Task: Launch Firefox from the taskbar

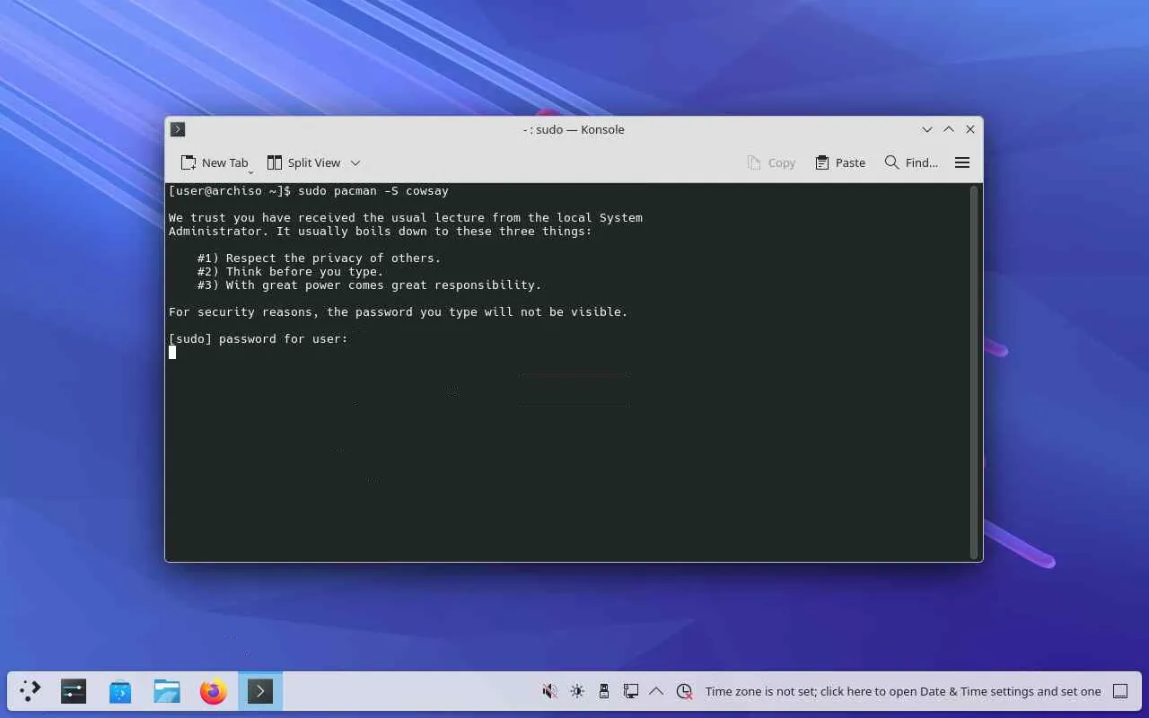Action: [x=214, y=691]
